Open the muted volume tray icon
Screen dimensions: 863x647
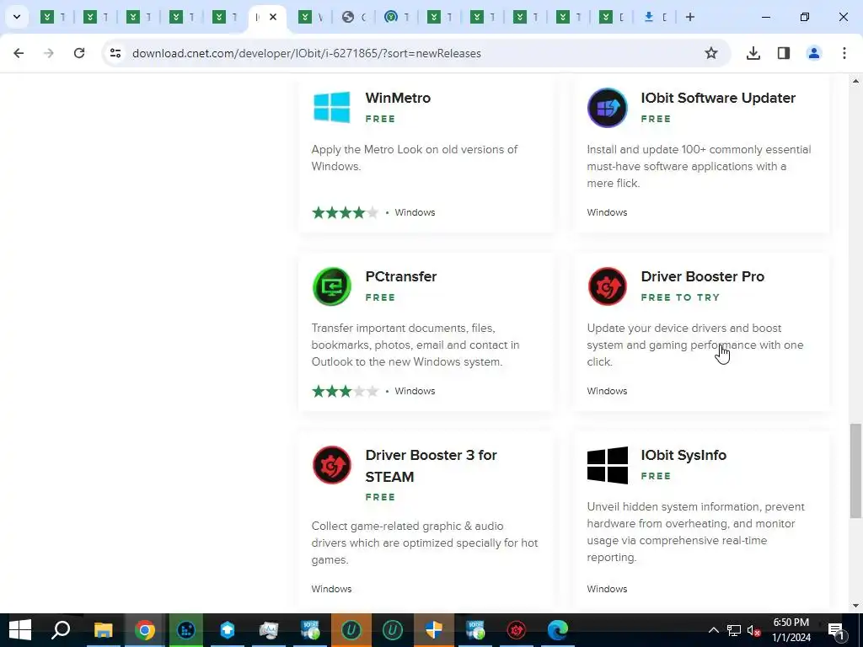click(x=754, y=630)
